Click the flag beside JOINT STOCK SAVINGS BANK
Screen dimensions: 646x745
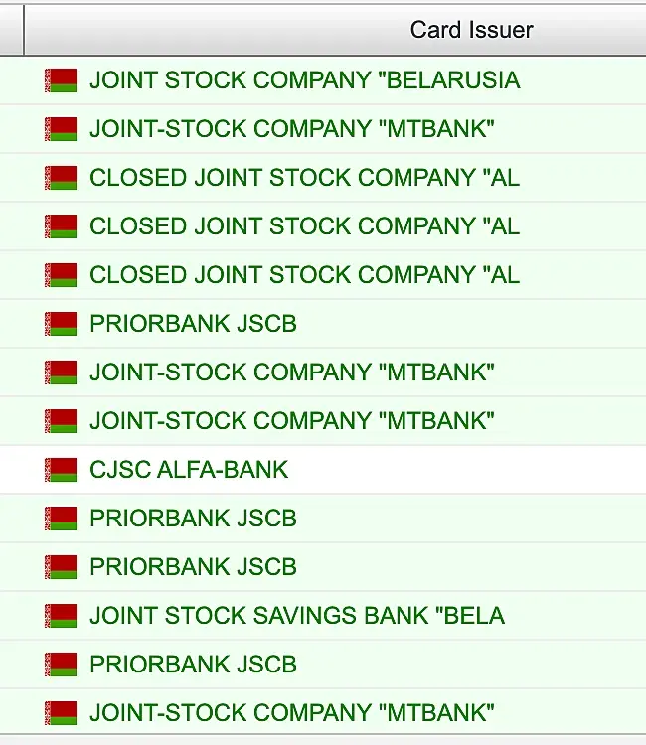61,616
